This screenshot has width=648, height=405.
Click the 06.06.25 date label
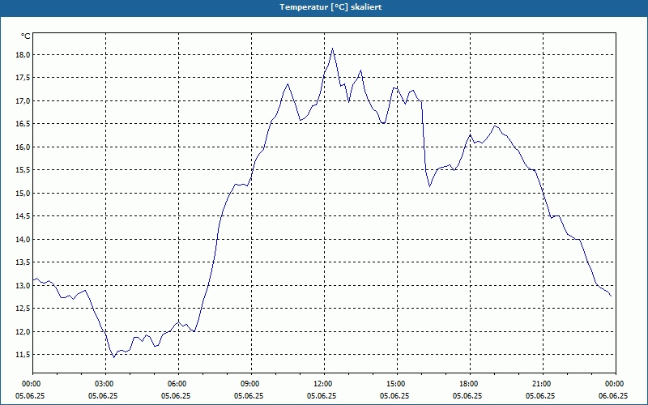613,396
